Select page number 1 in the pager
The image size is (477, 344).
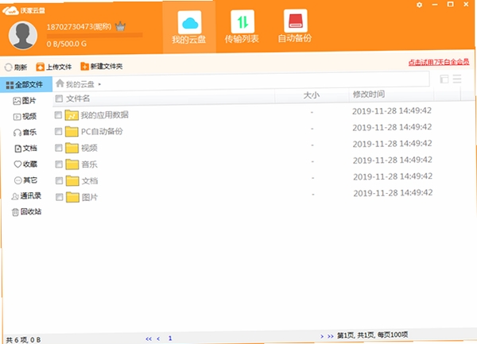[x=170, y=338]
